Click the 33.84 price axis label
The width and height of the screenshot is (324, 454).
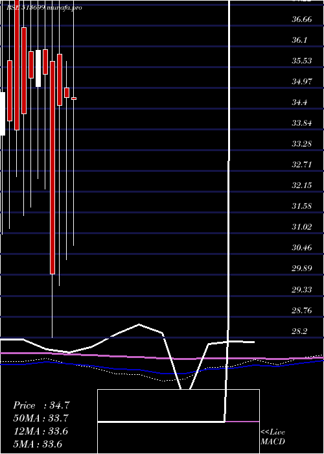302,123
